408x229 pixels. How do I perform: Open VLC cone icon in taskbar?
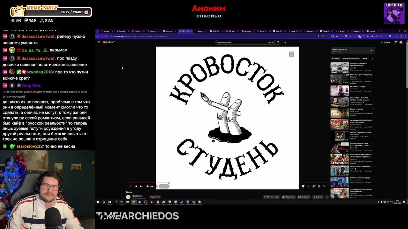pos(152,202)
